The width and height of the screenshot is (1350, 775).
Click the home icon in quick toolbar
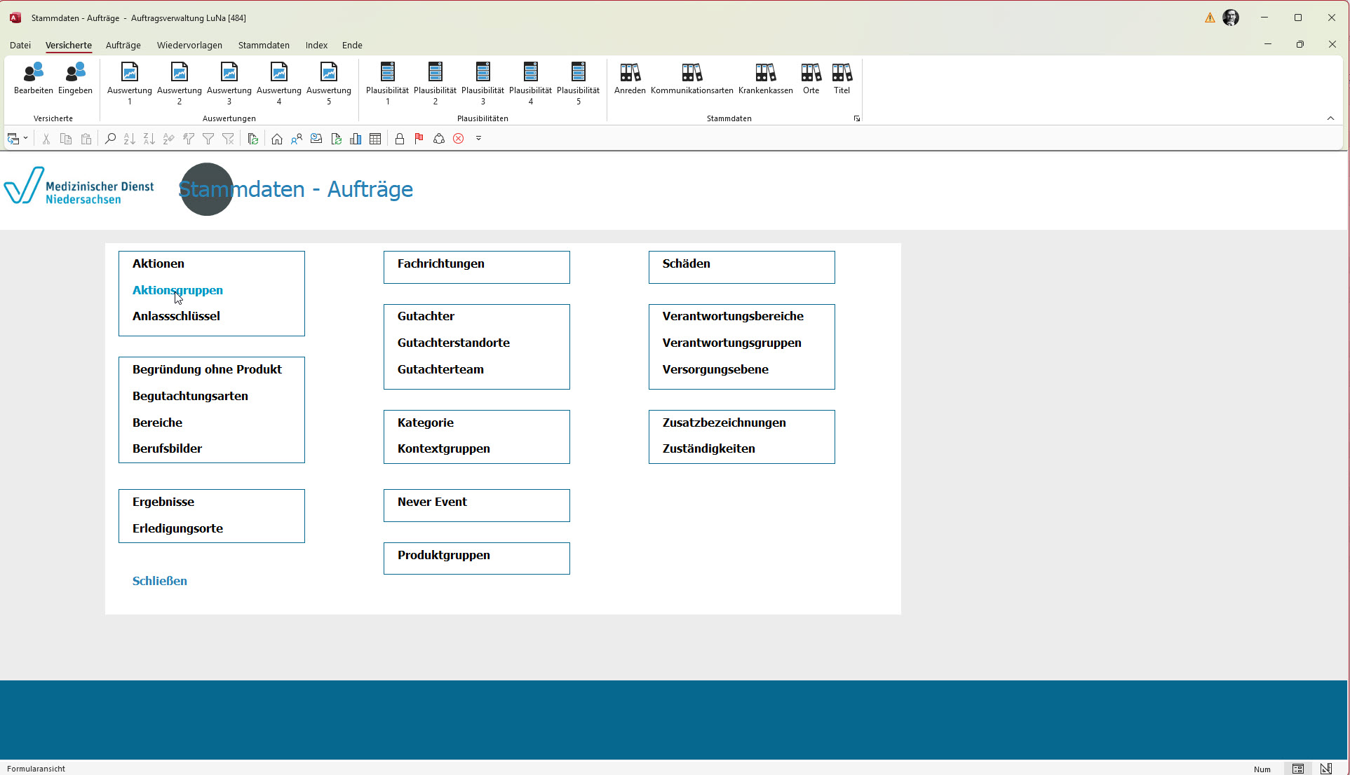[x=277, y=139]
